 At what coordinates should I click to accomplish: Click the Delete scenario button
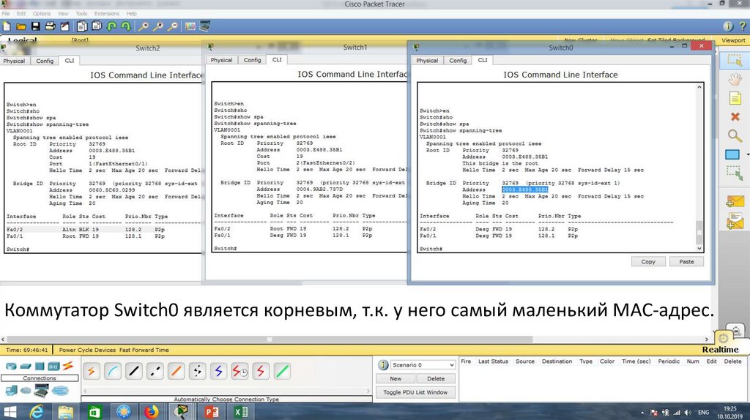(x=436, y=379)
